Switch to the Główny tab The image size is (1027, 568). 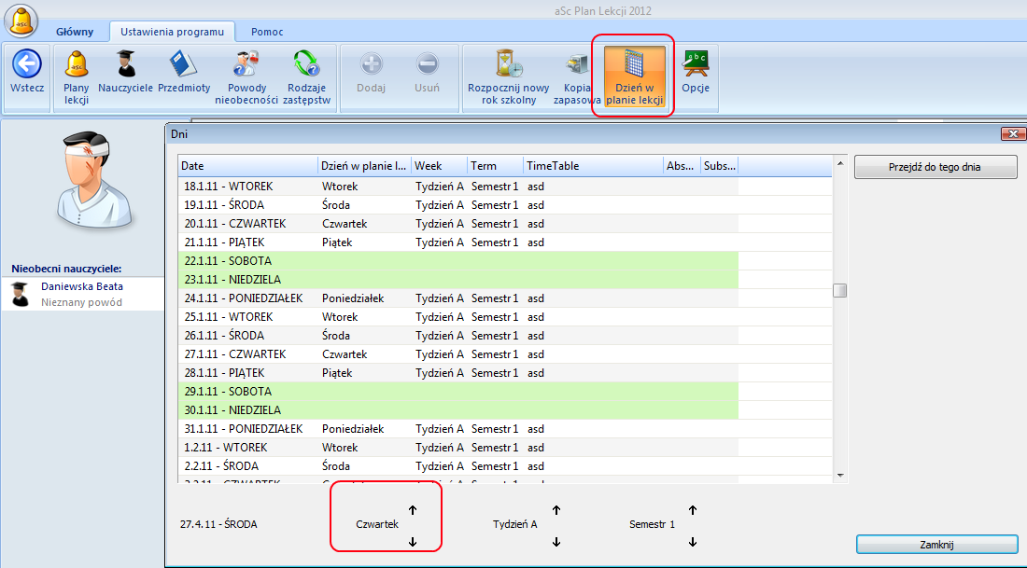[x=75, y=32]
